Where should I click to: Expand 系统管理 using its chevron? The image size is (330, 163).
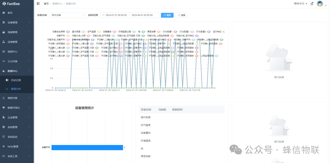(x=29, y=127)
